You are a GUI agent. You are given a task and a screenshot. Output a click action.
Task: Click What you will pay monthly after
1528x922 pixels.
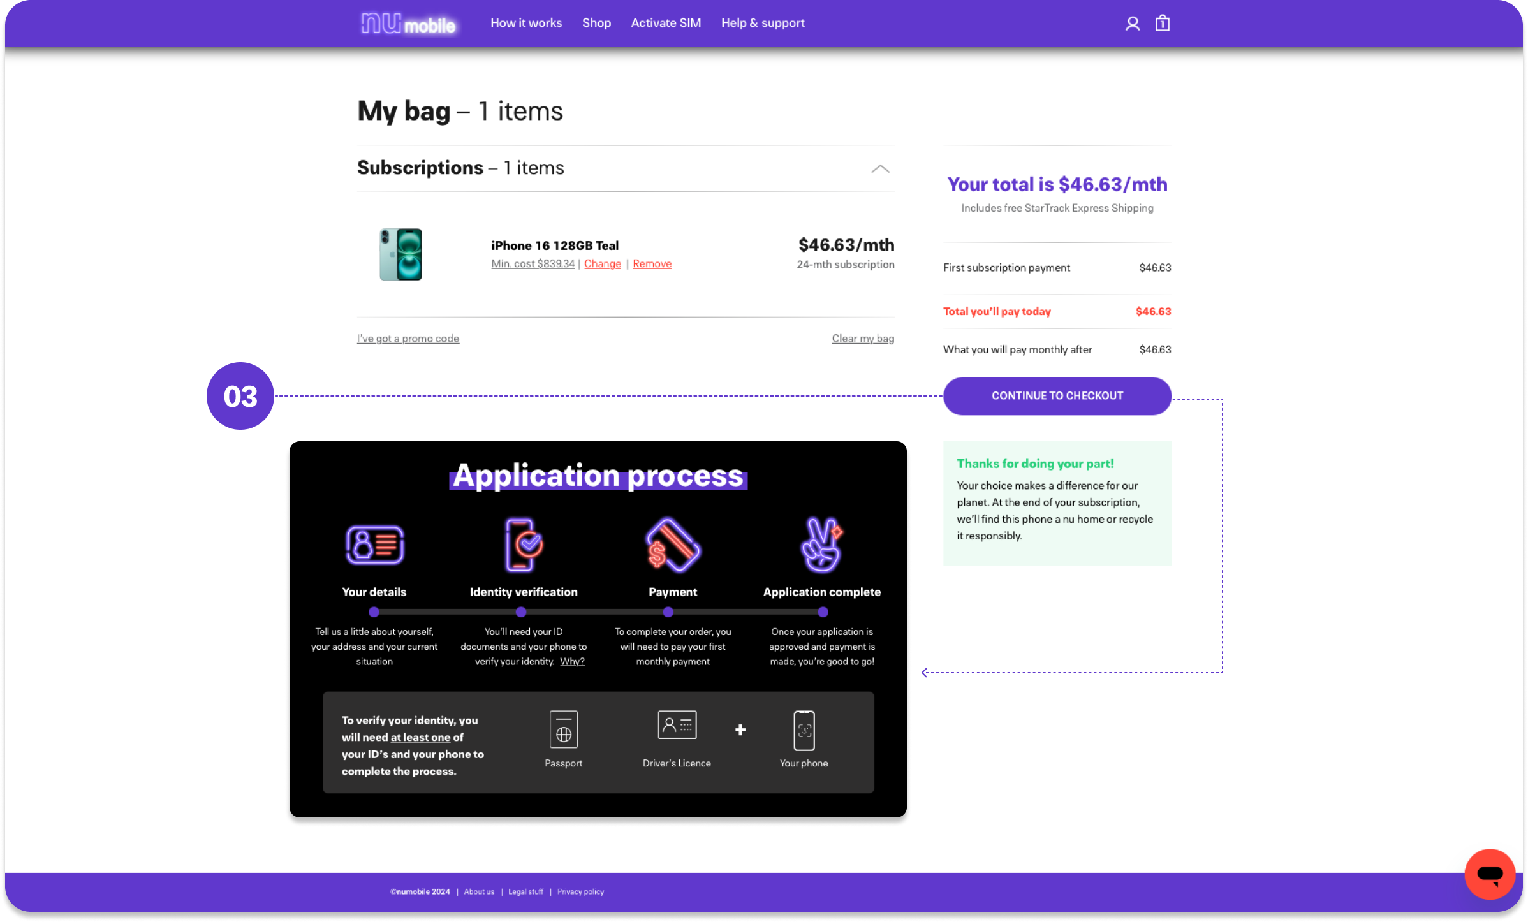click(x=1017, y=349)
